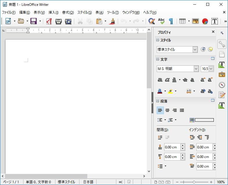Open sidebar settings menu icon
The width and height of the screenshot is (228, 185).
coord(222,33)
